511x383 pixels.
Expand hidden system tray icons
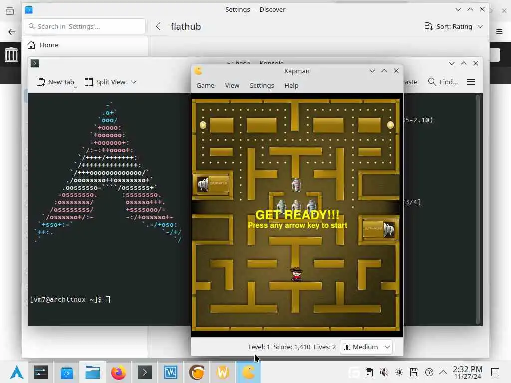coord(443,372)
